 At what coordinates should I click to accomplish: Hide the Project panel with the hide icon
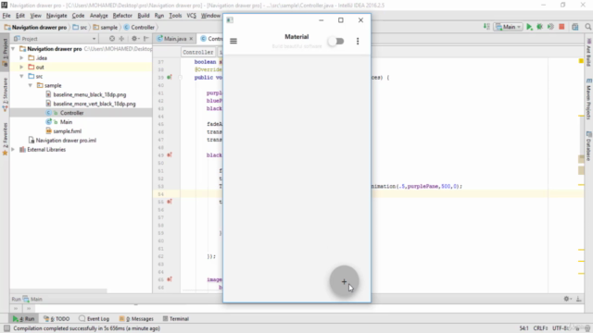(146, 39)
